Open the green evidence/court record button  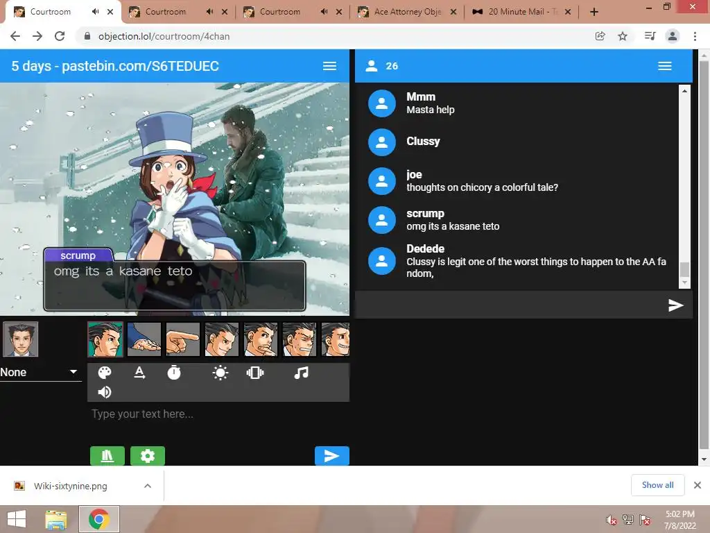coord(107,455)
